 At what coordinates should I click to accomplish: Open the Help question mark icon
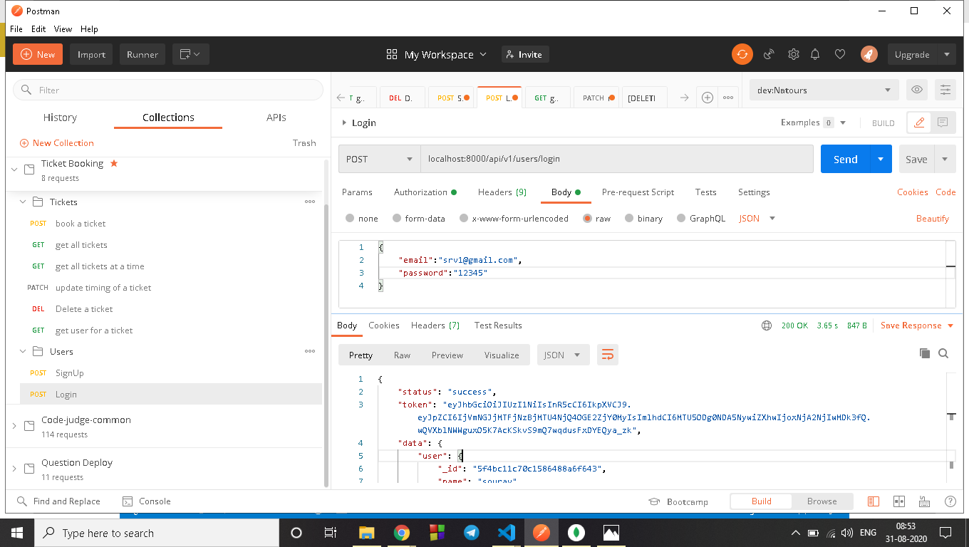[950, 501]
